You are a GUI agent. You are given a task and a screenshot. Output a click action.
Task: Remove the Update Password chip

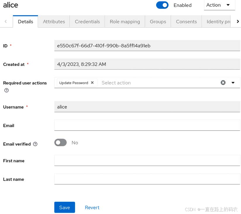tap(92, 83)
